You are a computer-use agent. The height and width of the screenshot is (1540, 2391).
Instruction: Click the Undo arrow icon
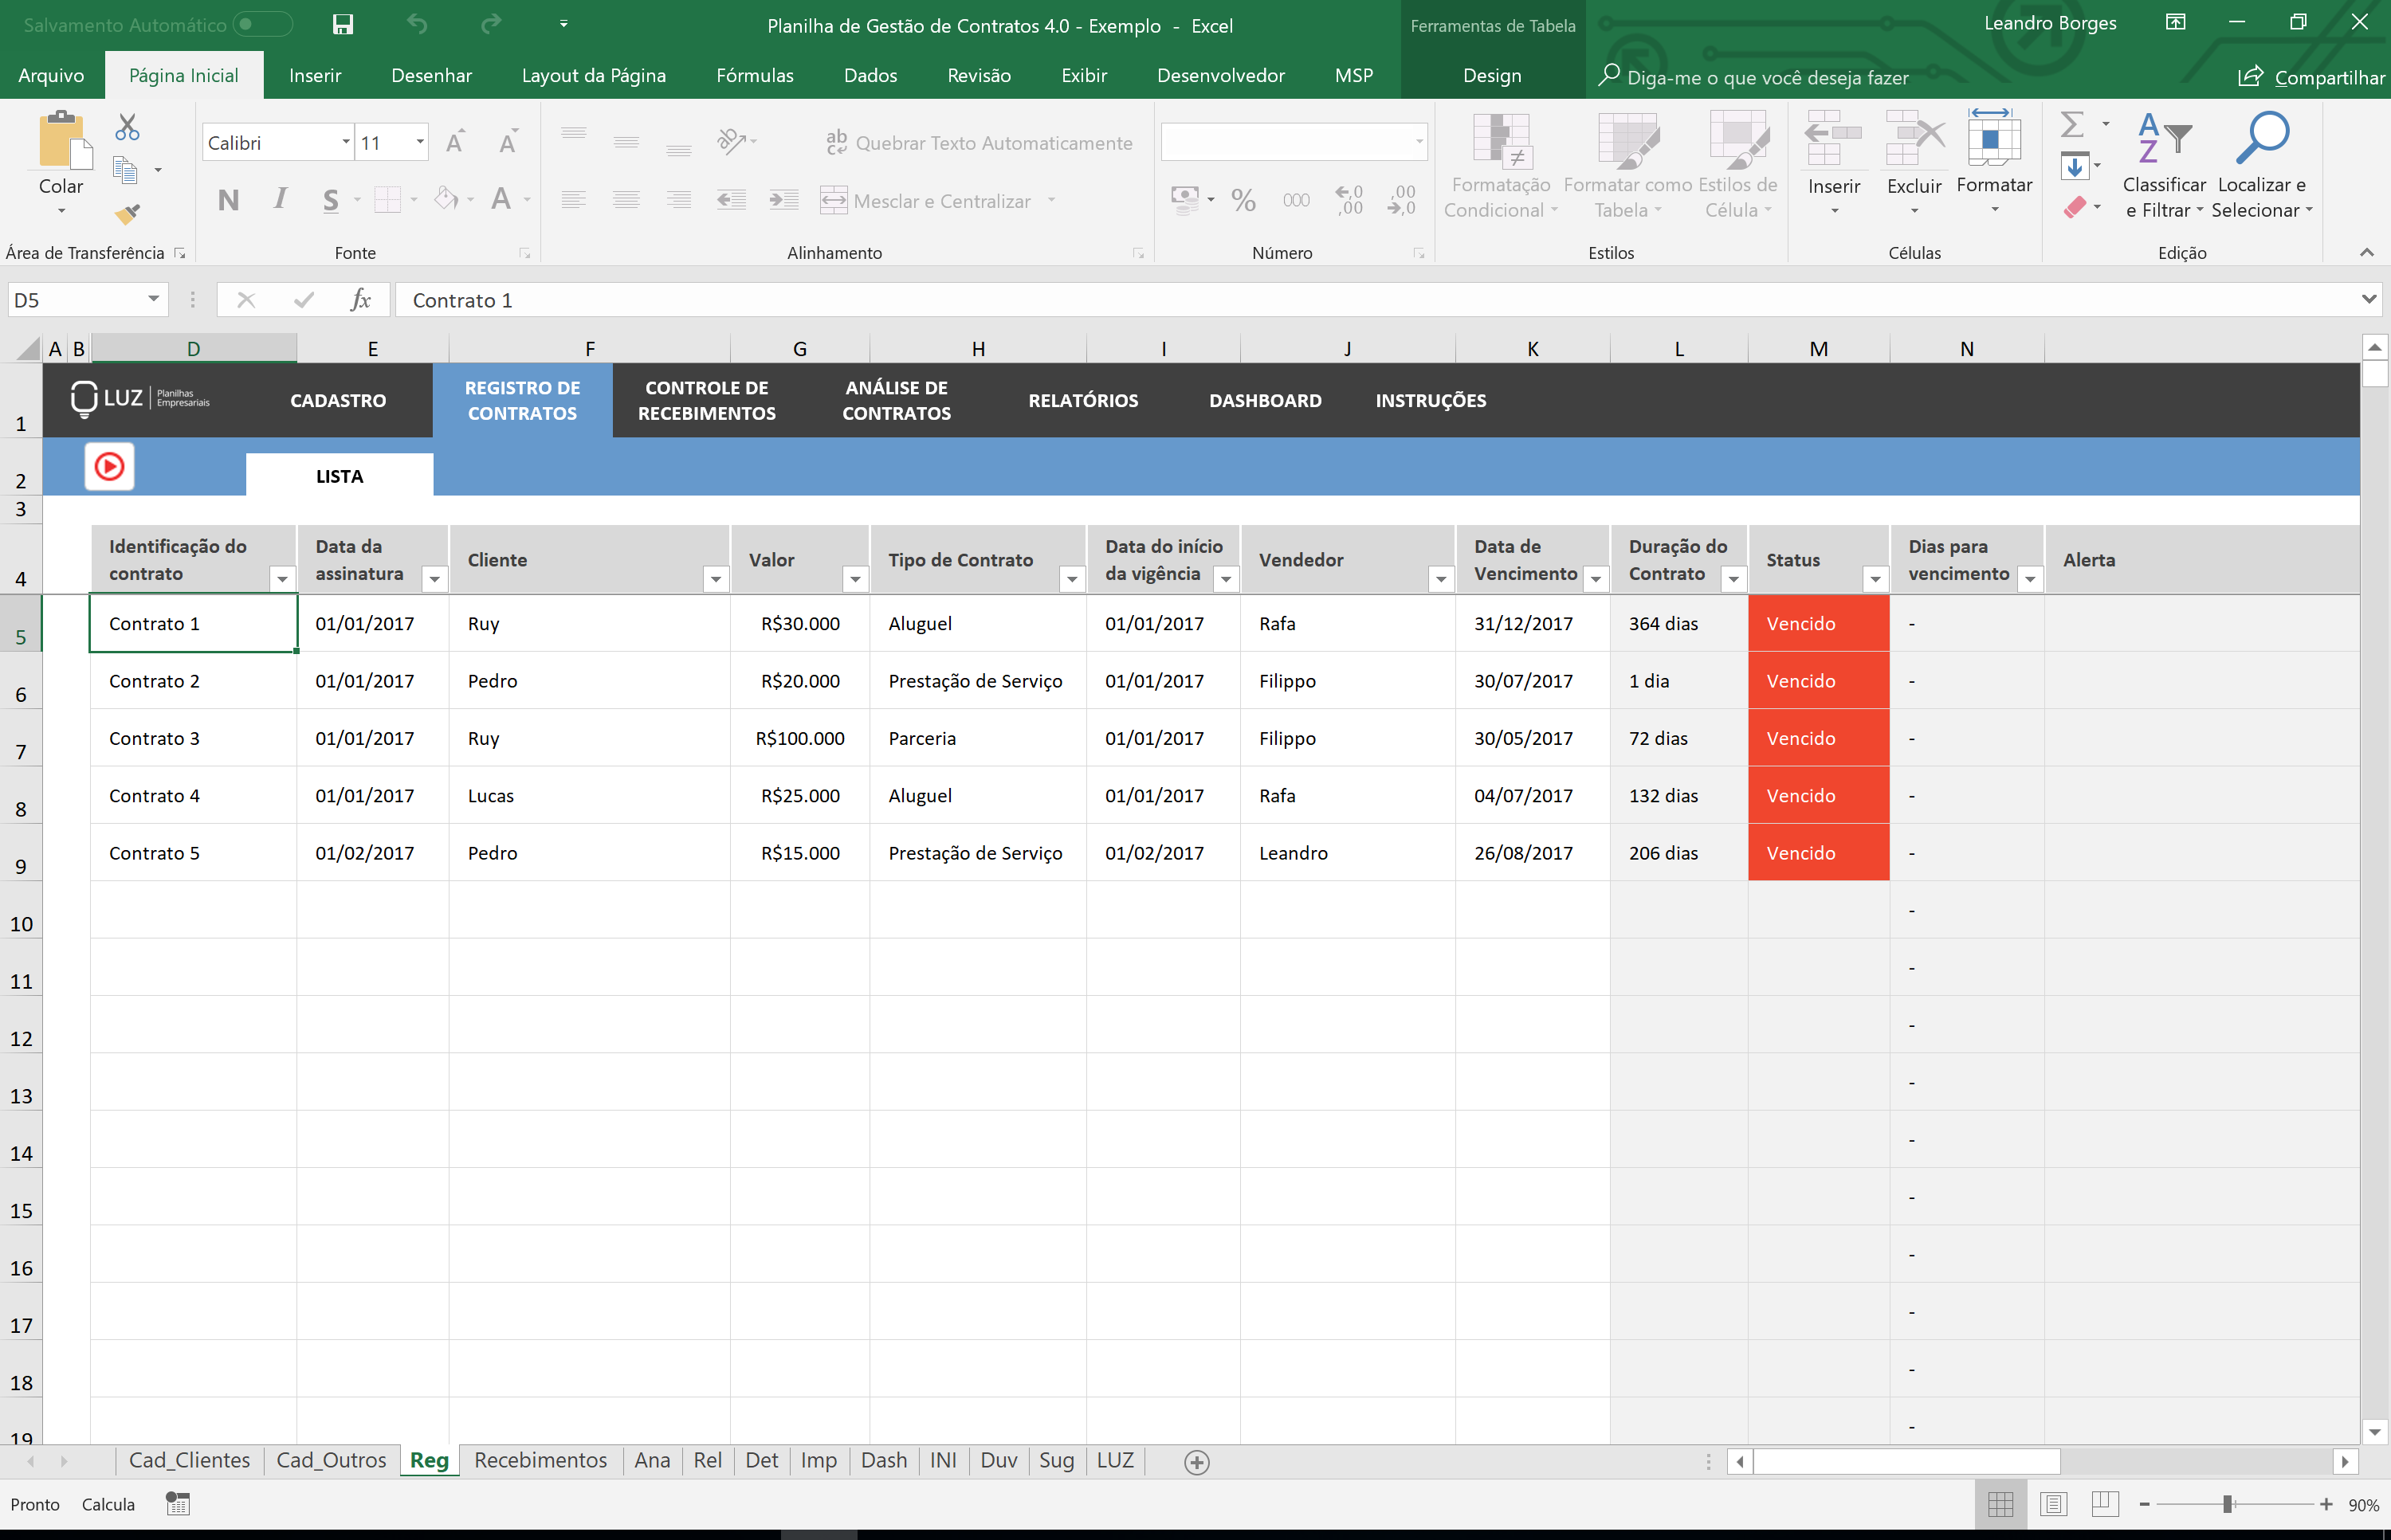click(x=417, y=24)
